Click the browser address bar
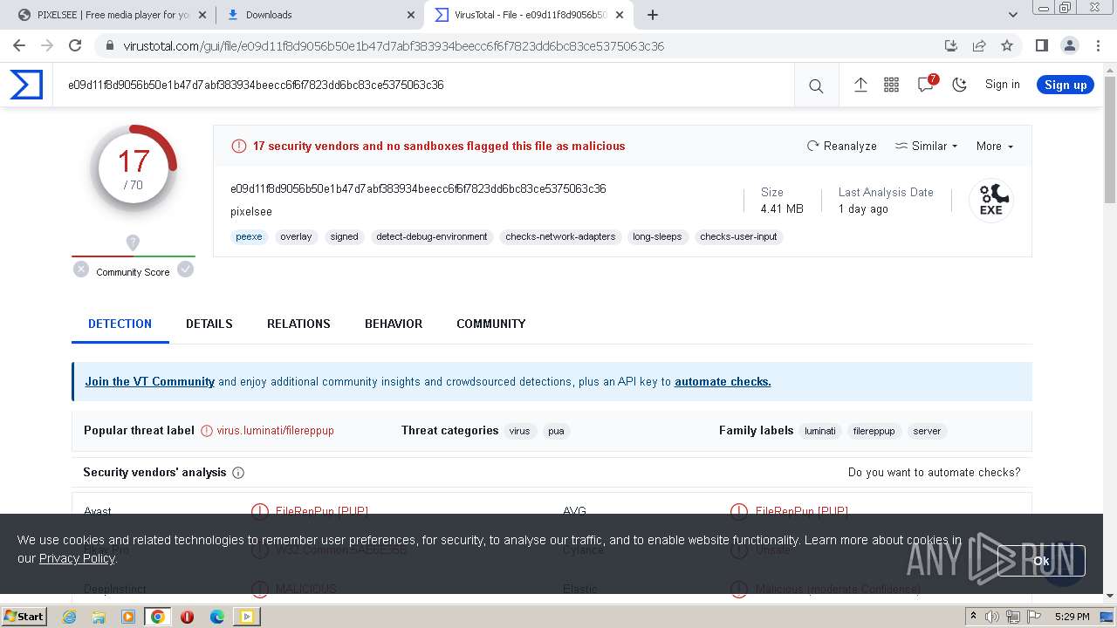The width and height of the screenshot is (1117, 628). coord(524,45)
